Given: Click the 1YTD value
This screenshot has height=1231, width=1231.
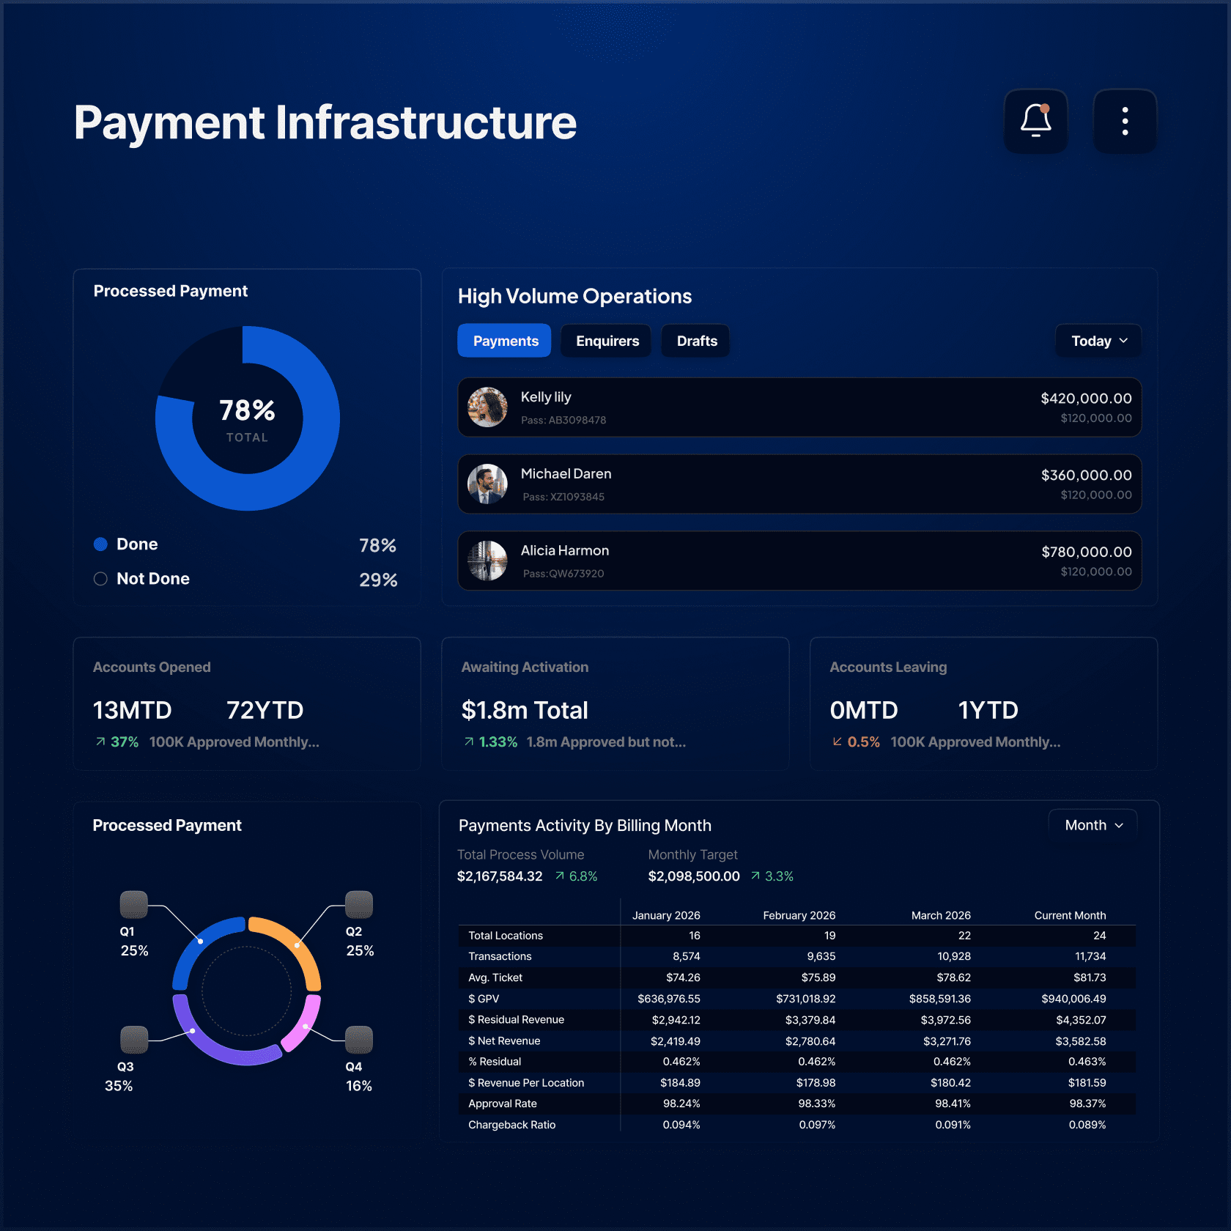Looking at the screenshot, I should point(988,710).
